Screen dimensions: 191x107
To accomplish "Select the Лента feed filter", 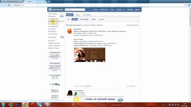I will tap(75, 19).
